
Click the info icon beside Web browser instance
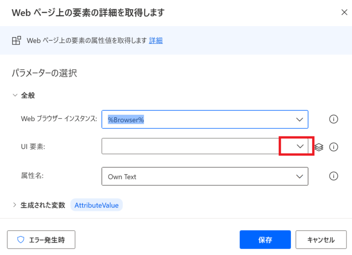pyautogui.click(x=333, y=119)
